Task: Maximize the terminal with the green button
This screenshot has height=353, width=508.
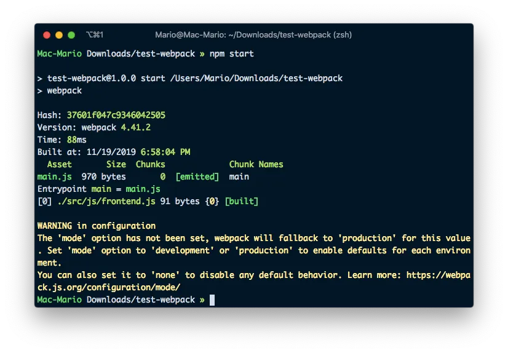Action: click(71, 35)
